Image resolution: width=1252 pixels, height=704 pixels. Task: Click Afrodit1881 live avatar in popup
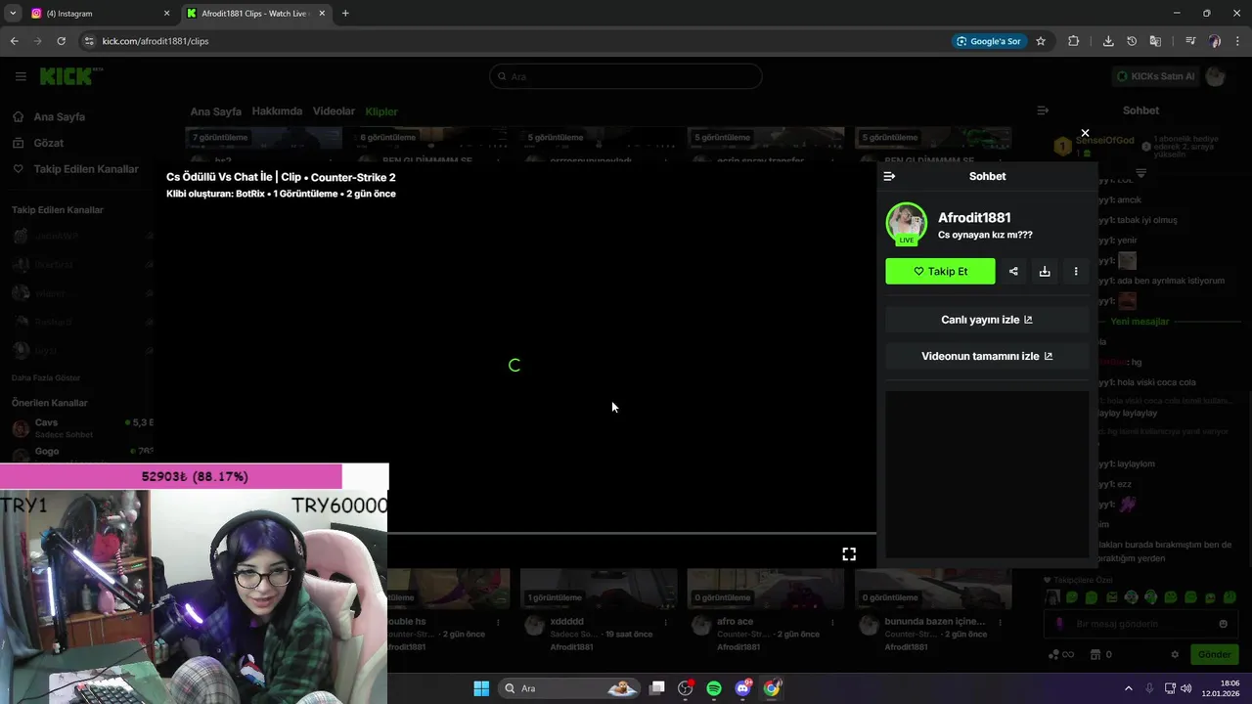pos(907,223)
